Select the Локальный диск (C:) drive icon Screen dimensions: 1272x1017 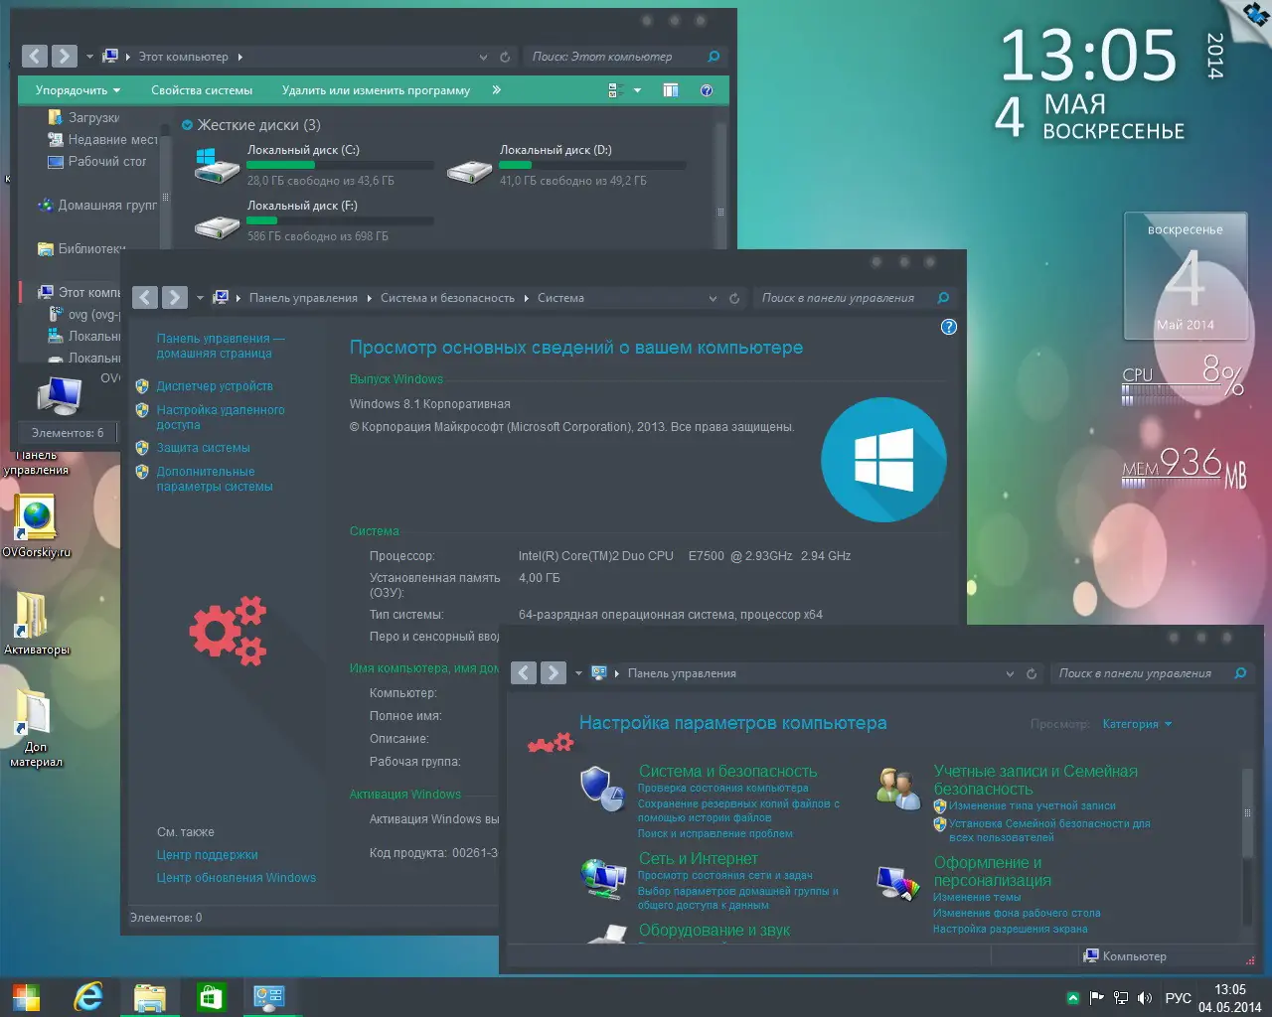[217, 166]
